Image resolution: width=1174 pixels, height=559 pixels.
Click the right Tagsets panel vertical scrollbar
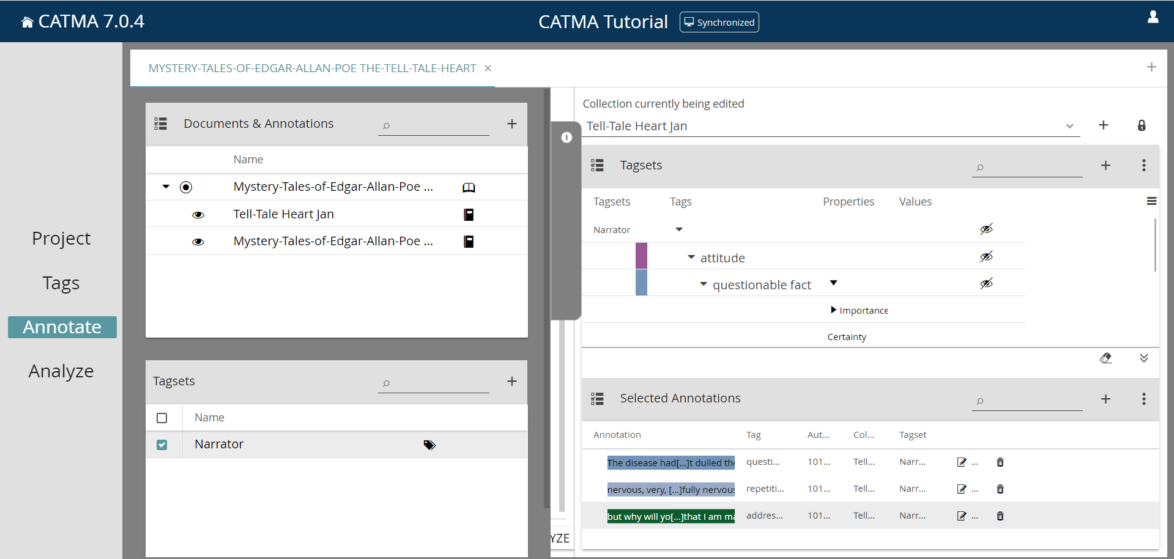tap(1155, 245)
